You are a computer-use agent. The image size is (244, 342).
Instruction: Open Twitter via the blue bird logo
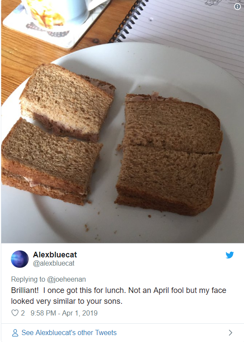pos(230,255)
